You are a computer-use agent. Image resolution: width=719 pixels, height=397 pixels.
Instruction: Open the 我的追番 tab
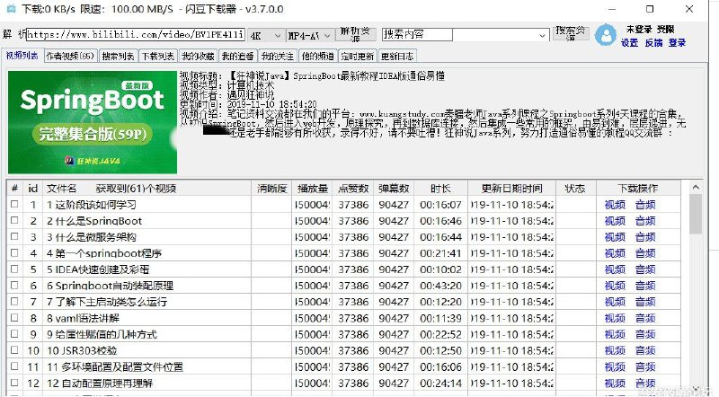[237, 56]
